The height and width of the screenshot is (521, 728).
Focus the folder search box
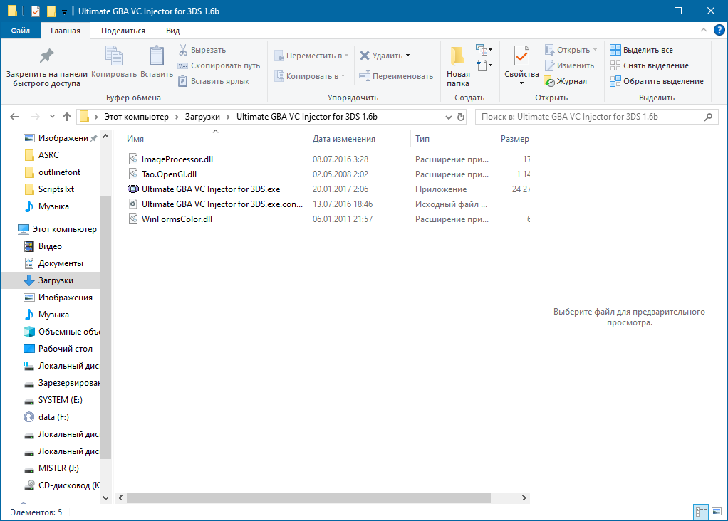tap(597, 117)
